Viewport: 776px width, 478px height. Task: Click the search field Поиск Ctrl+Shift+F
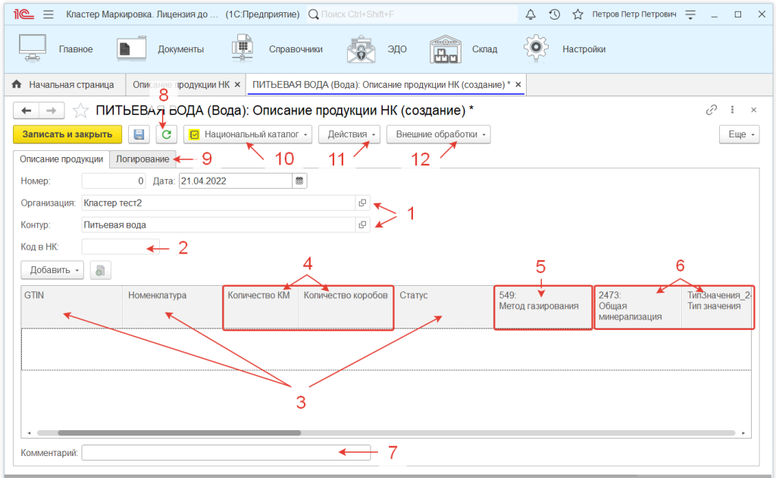click(x=411, y=14)
